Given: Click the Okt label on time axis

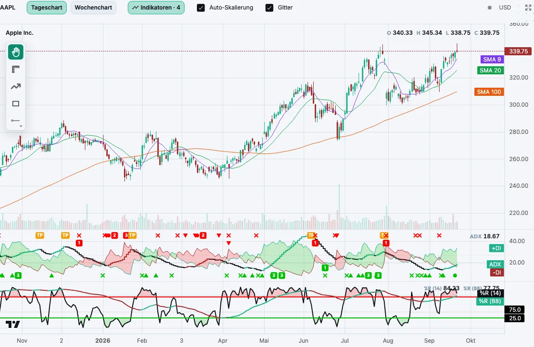Looking at the screenshot, I should tap(471, 340).
